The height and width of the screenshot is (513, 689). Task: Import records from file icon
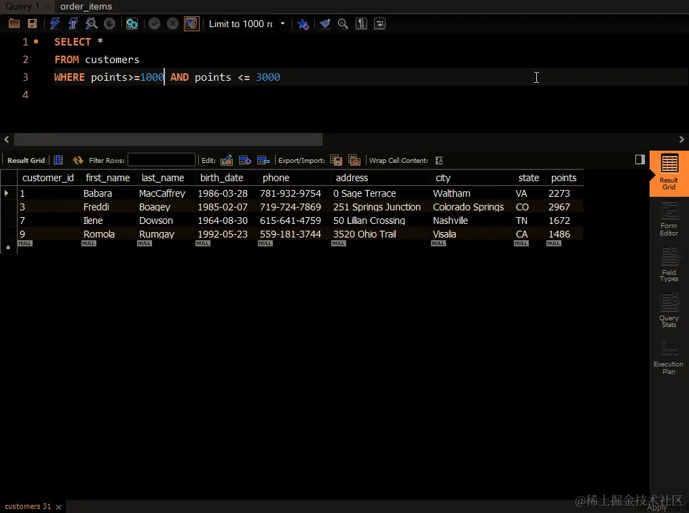click(354, 160)
